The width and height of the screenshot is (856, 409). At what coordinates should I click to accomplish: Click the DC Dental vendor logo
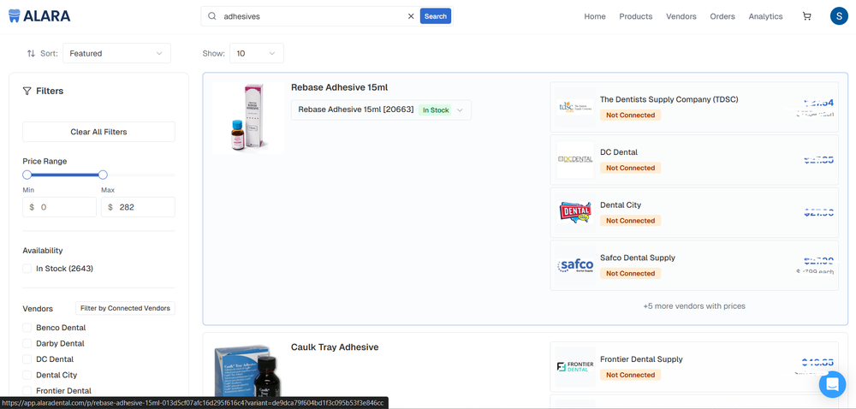[575, 159]
